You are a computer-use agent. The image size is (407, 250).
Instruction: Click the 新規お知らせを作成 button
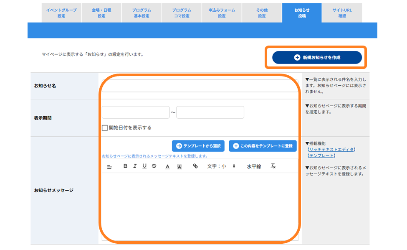317,57
